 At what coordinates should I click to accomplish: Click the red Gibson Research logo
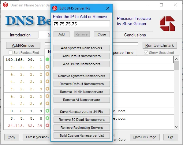point(167,24)
